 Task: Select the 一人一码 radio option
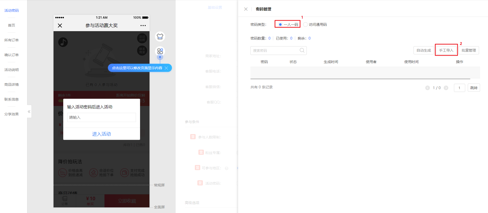[288, 25]
